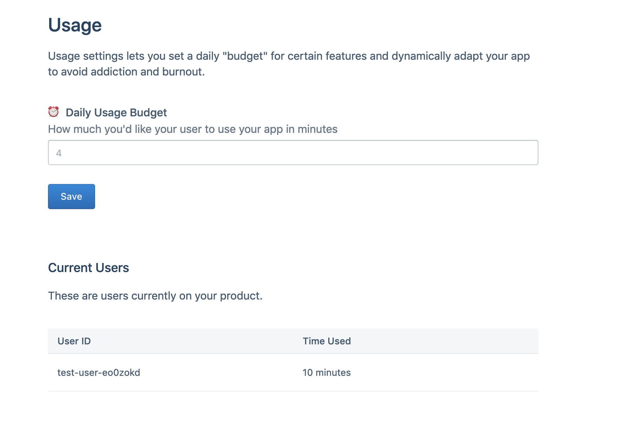Click the quoted word "budget" in description
Screen dimensions: 621x445
[x=245, y=56]
